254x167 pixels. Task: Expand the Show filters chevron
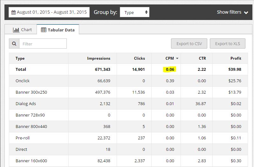[246, 12]
